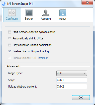Close the ScreenSnapr window
This screenshot has height=105, width=95.
[x=87, y=3]
